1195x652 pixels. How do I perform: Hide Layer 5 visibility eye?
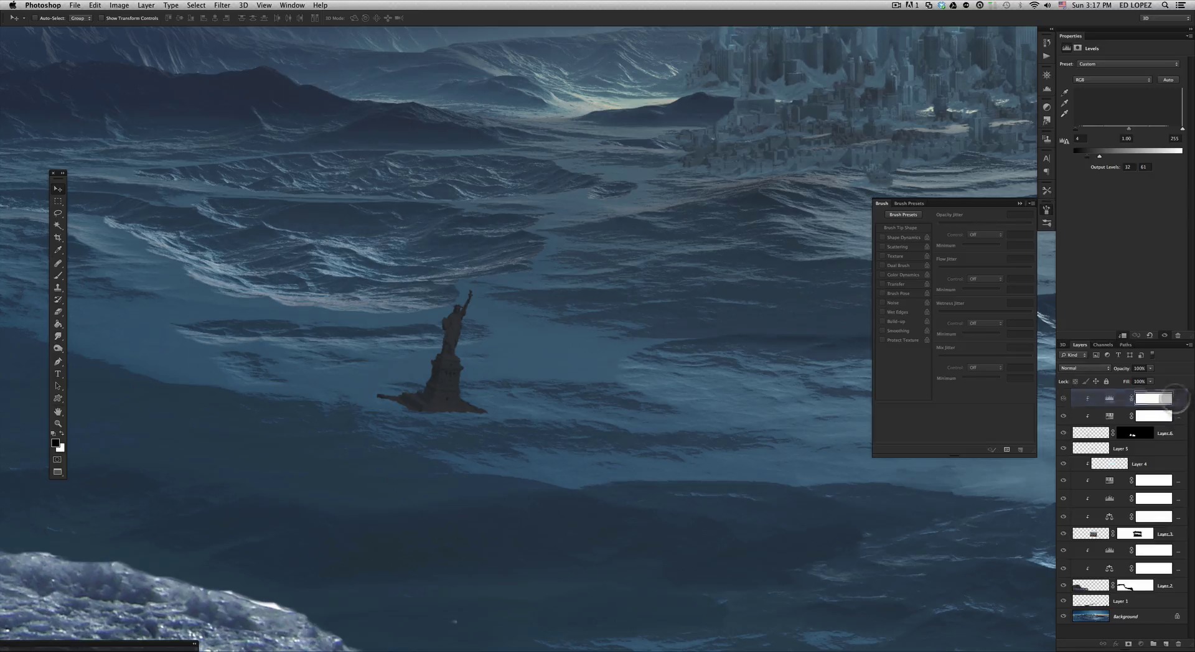(x=1064, y=449)
